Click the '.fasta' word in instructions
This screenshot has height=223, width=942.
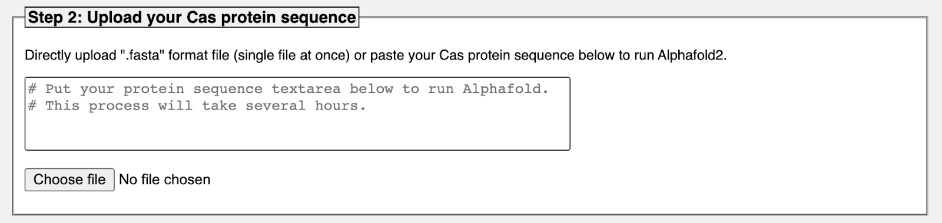[144, 55]
